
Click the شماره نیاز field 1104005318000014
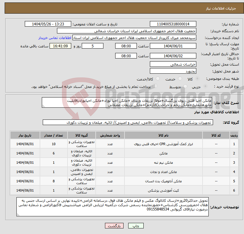coord(173,24)
